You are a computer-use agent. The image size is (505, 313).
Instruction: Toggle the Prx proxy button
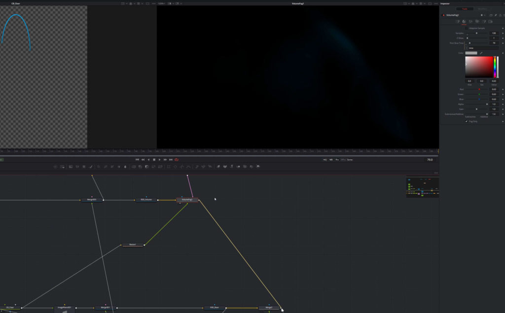tap(337, 160)
